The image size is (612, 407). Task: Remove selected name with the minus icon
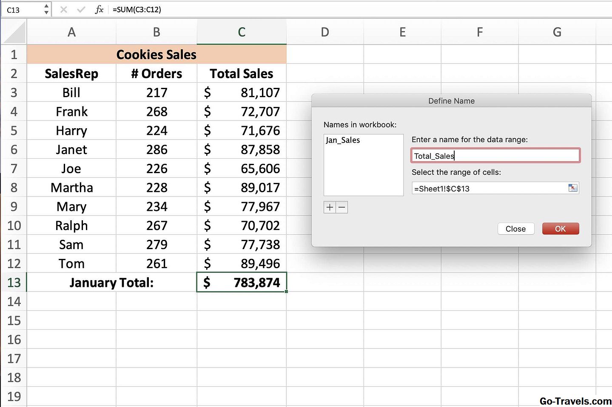pyautogui.click(x=342, y=207)
